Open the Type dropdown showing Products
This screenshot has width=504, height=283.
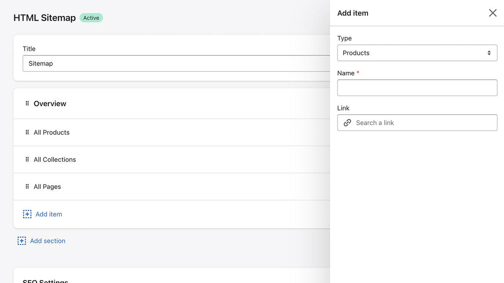pyautogui.click(x=417, y=53)
